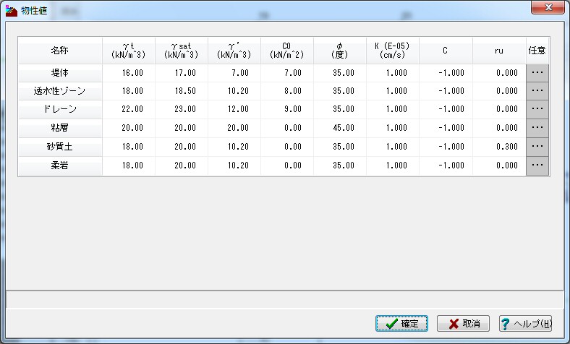Click the 物性値 title bar app icon
The width and height of the screenshot is (570, 344).
point(12,11)
